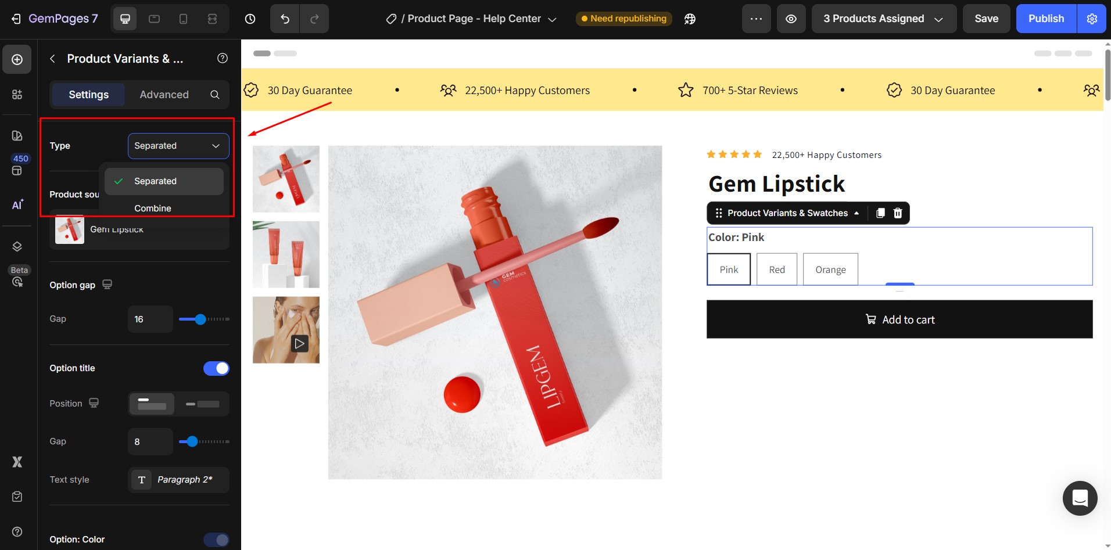This screenshot has height=550, width=1111.
Task: Click the trash icon on the variants element
Action: click(x=897, y=213)
